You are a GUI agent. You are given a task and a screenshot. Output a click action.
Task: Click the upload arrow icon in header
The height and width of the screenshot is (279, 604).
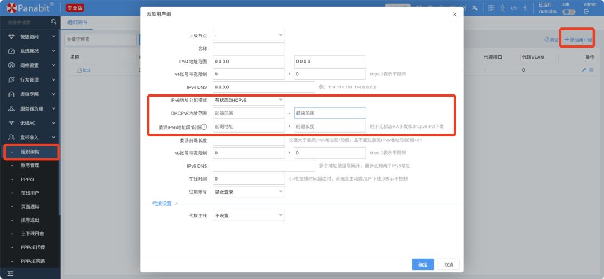(502, 8)
